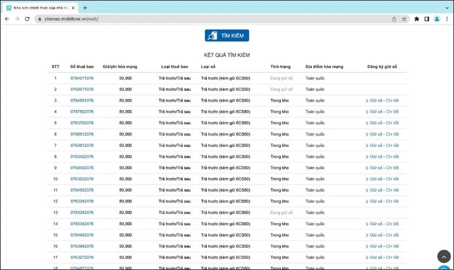Toggle the browser side panel icon

tap(426, 18)
